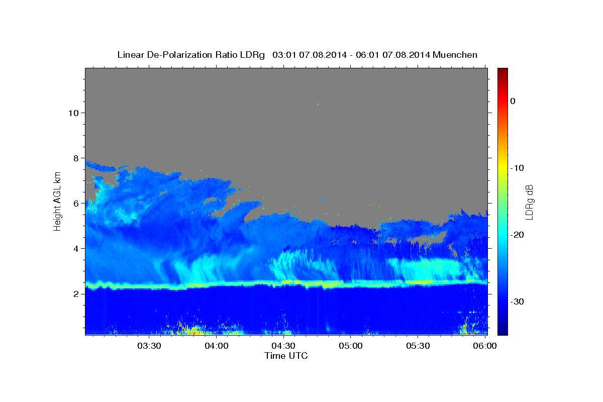
Task: Click the 03:30 time tick label
Action: pos(149,346)
